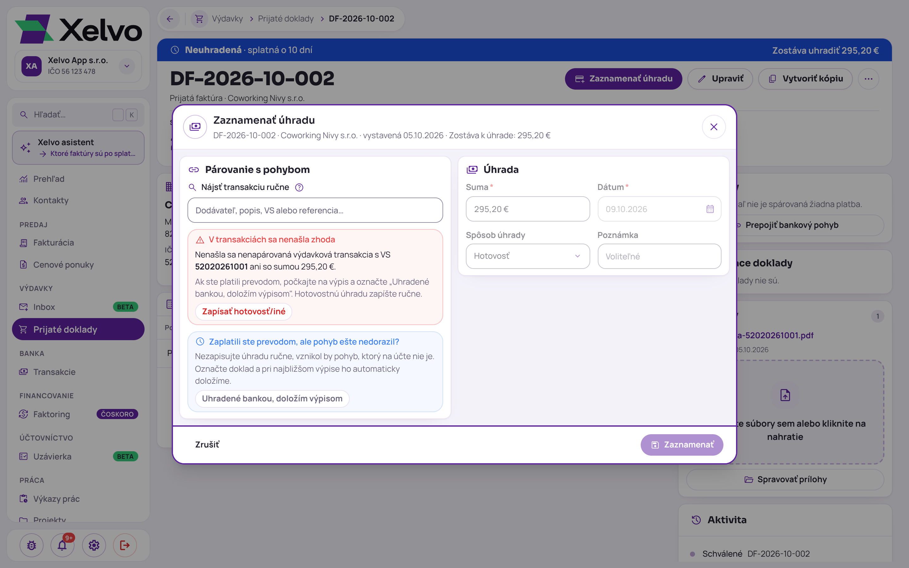This screenshot has width=909, height=568.
Task: Click the XA company avatar
Action: (x=32, y=66)
